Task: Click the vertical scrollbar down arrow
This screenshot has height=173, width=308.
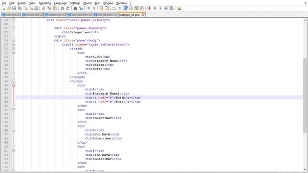Action: pos(305,170)
